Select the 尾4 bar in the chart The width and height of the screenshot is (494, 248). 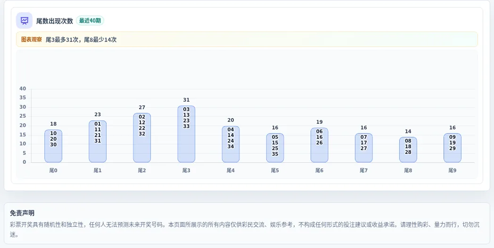tap(231, 144)
